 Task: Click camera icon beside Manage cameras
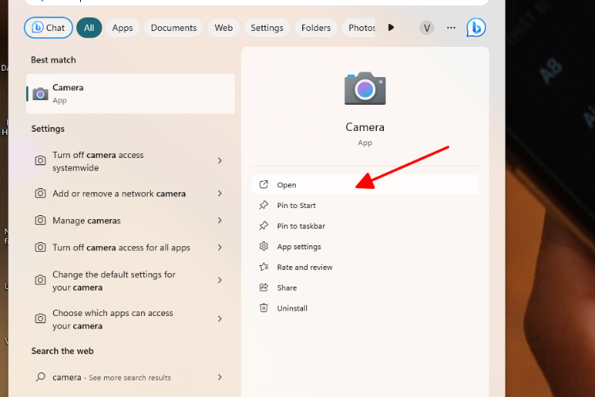40,221
